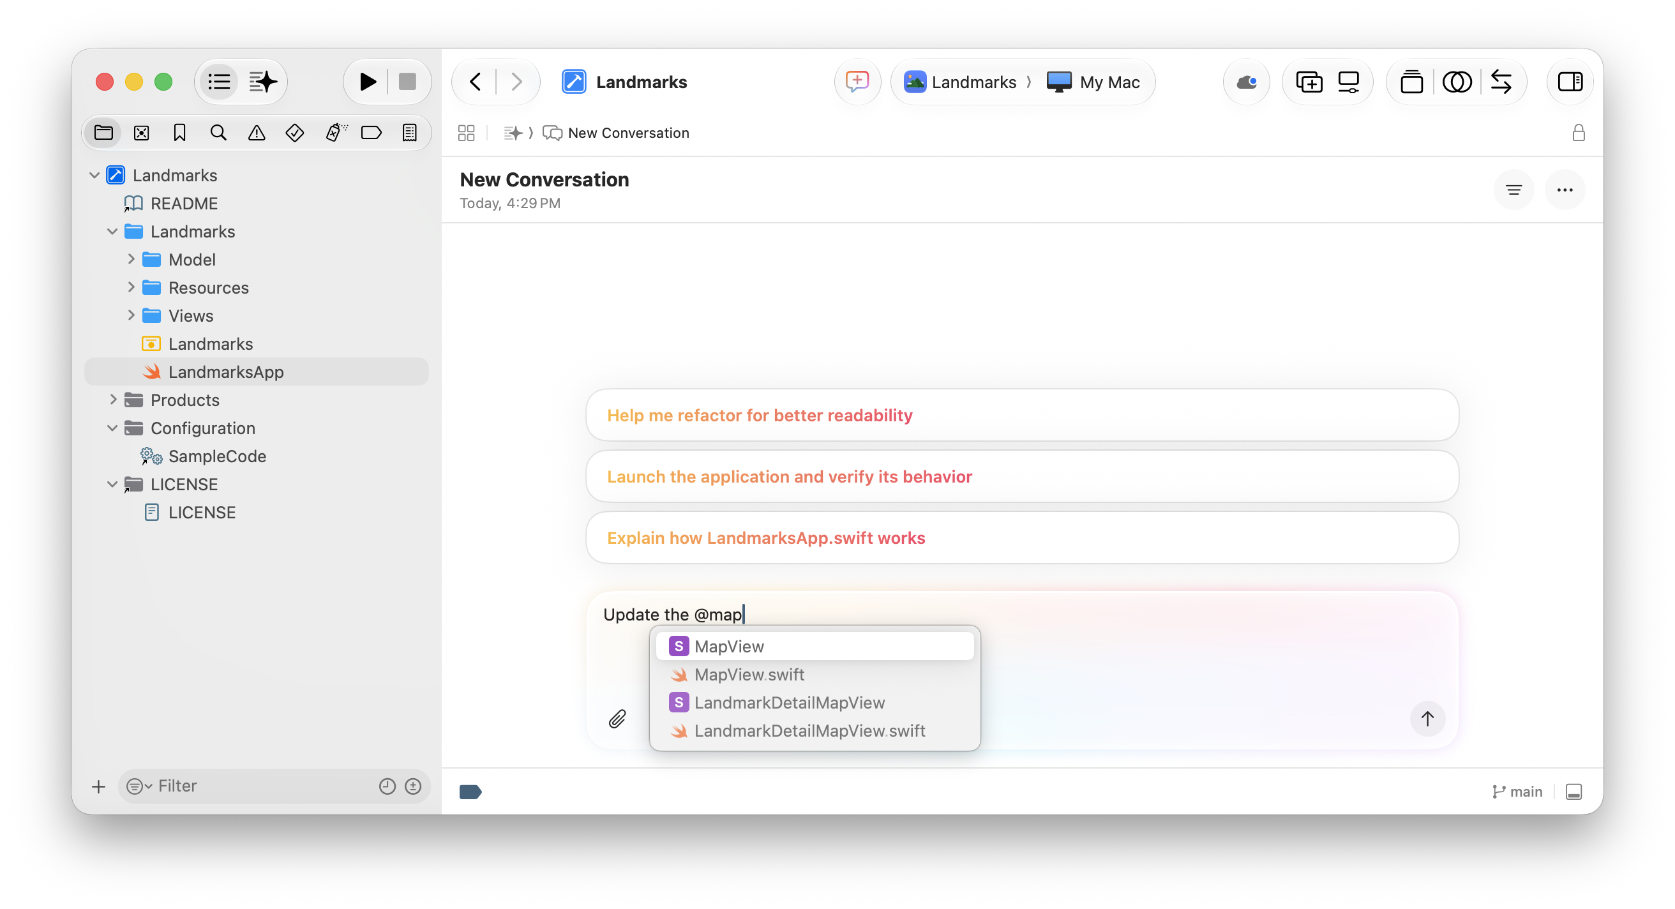
Task: Expand the Model folder
Action: [x=131, y=259]
